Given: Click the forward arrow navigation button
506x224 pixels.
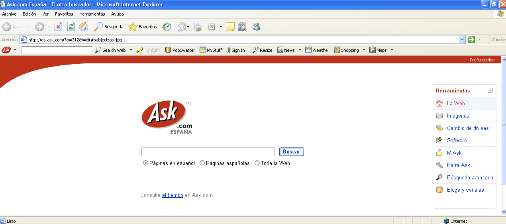Looking at the screenshot, I should click(x=39, y=27).
